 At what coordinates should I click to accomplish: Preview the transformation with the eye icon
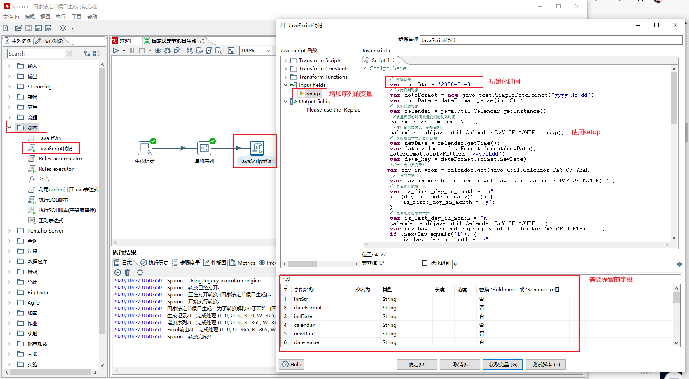[158, 51]
